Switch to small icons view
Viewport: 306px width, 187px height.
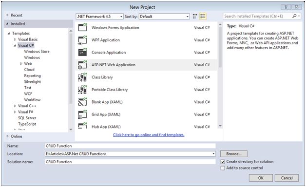pyautogui.click(x=195, y=16)
